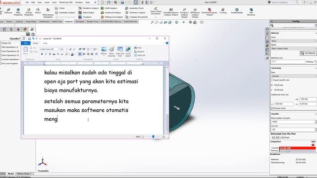Open WordPad font size dropdown
Image resolution: width=317 pixels, height=178 pixels.
pyautogui.click(x=66, y=49)
